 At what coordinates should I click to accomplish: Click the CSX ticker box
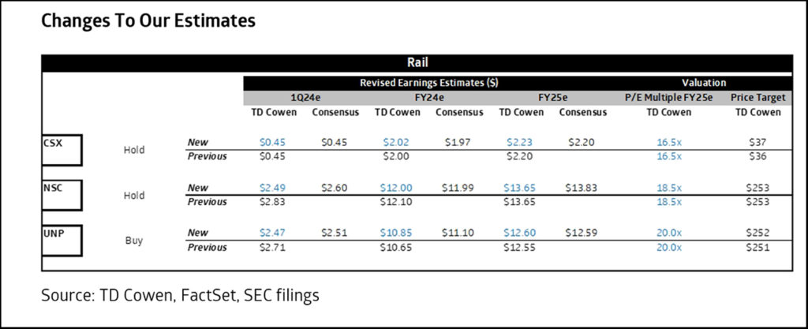(x=62, y=149)
